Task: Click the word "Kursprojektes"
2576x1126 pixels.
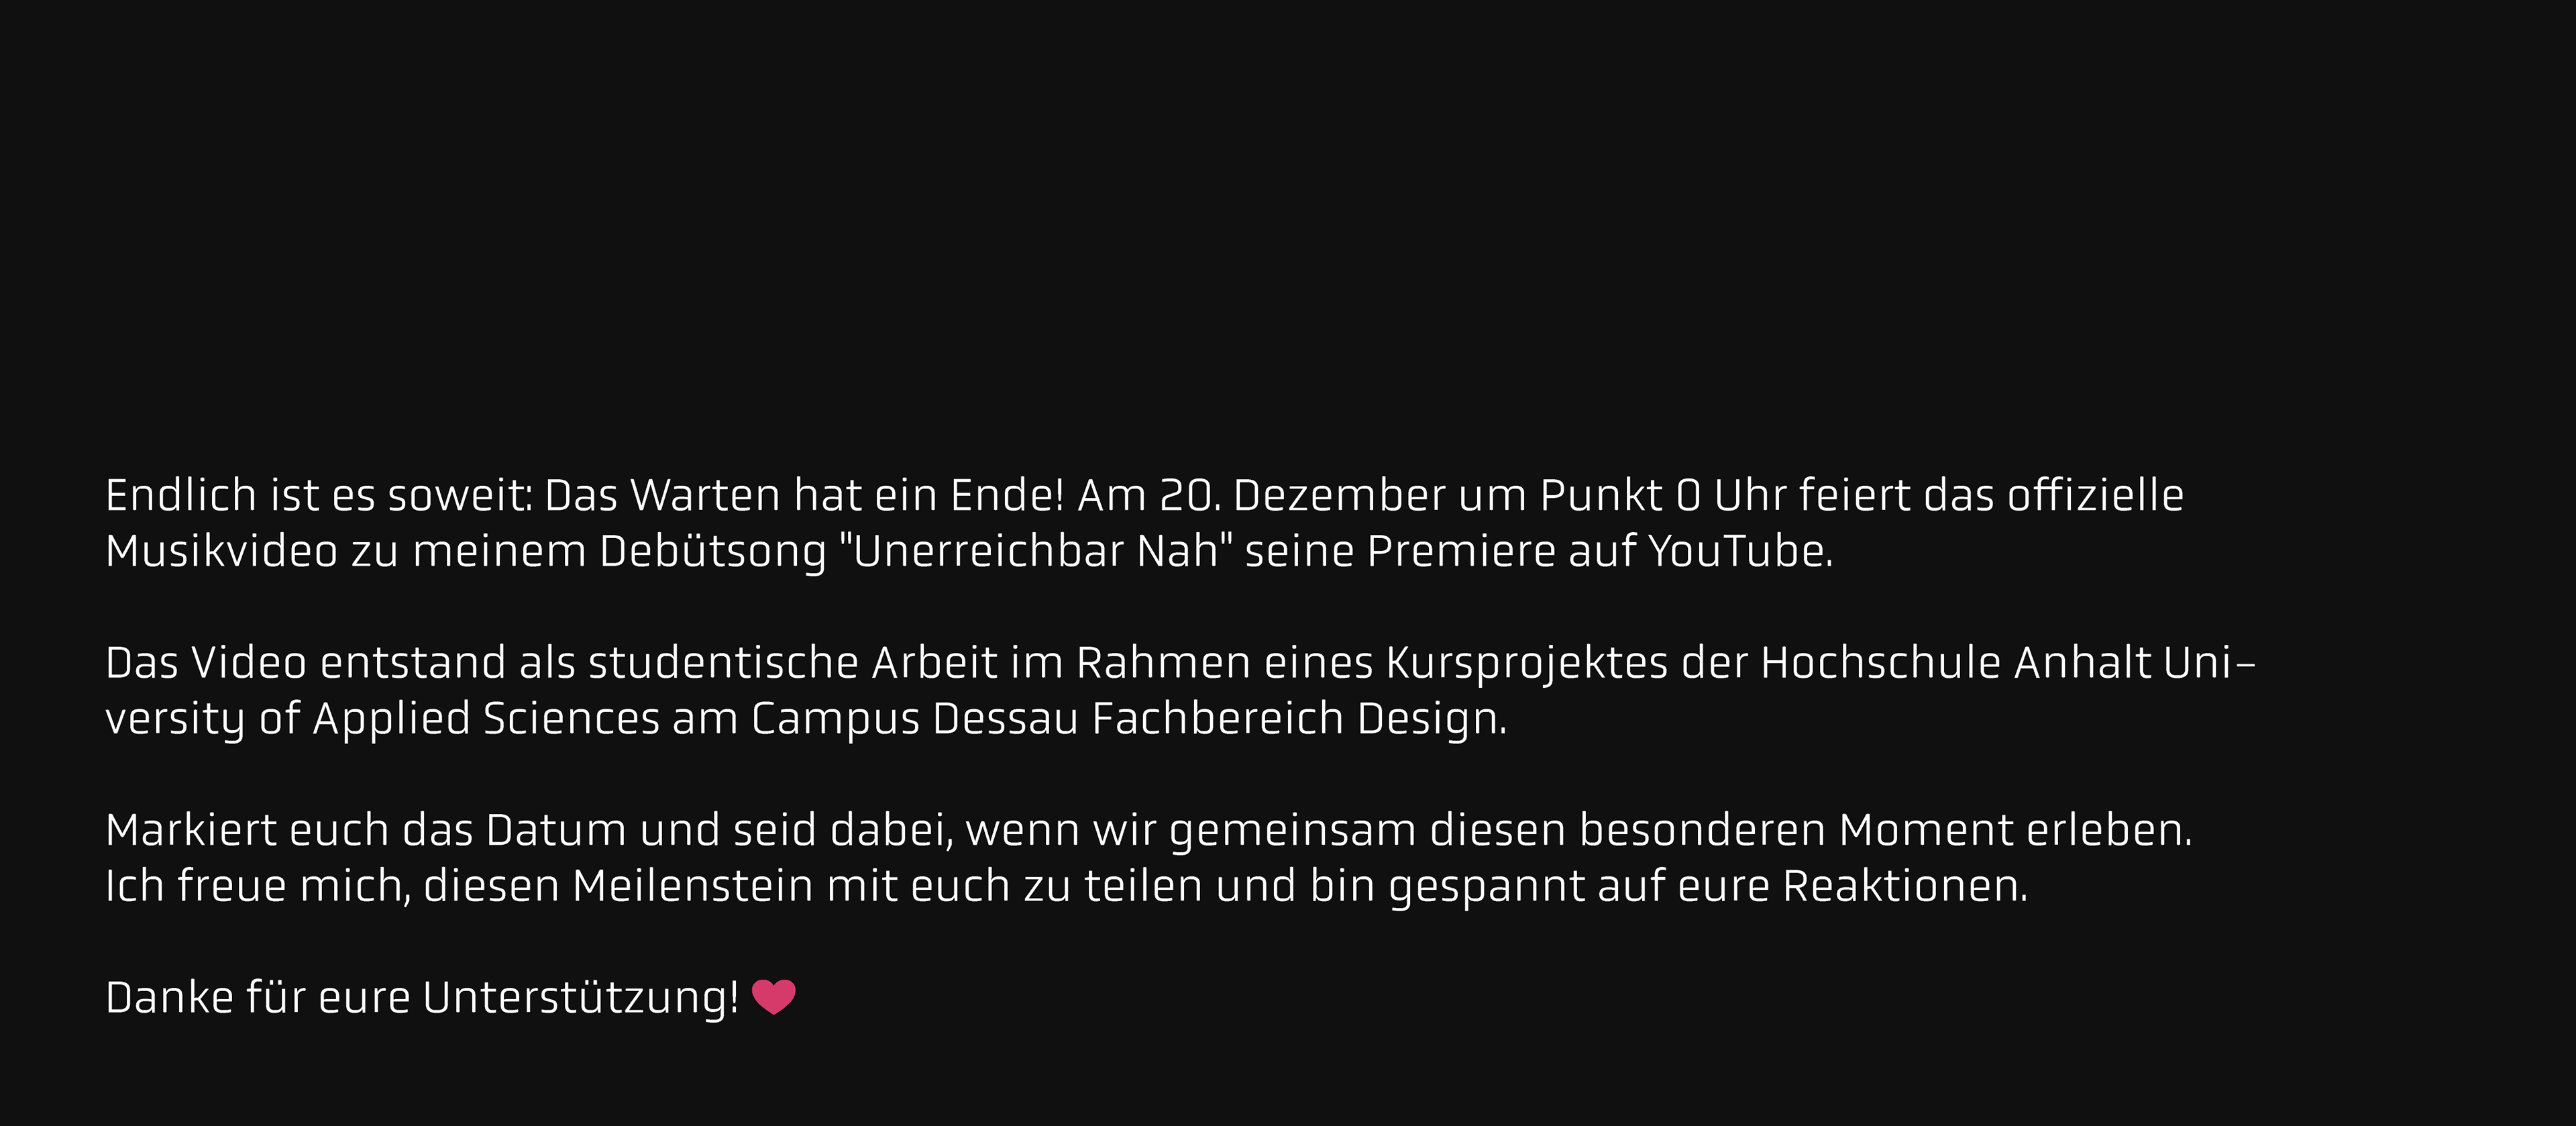Action: point(1527,663)
